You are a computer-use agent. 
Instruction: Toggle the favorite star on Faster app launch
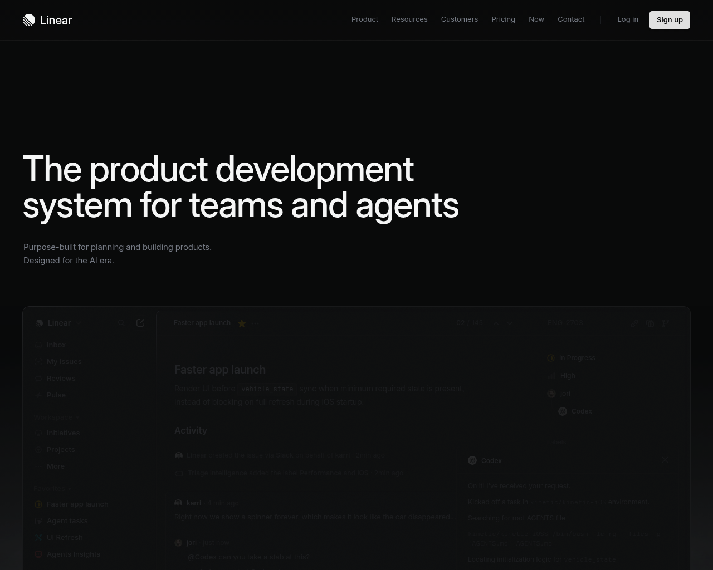(242, 323)
